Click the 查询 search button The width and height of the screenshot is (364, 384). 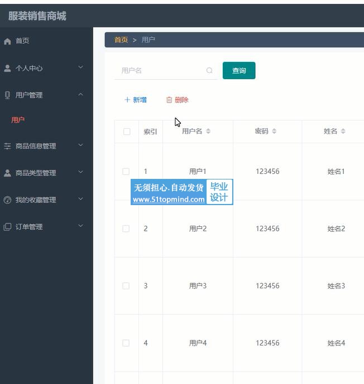(239, 71)
